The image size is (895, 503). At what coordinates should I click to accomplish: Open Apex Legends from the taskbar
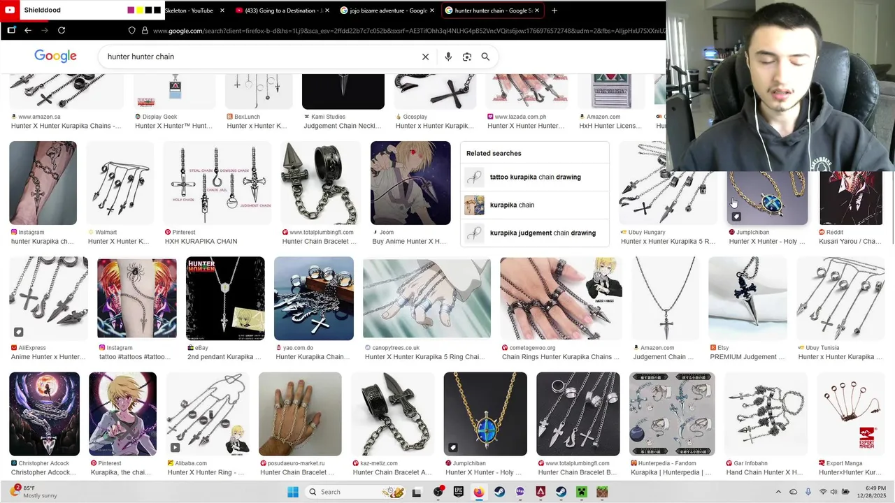pos(540,492)
